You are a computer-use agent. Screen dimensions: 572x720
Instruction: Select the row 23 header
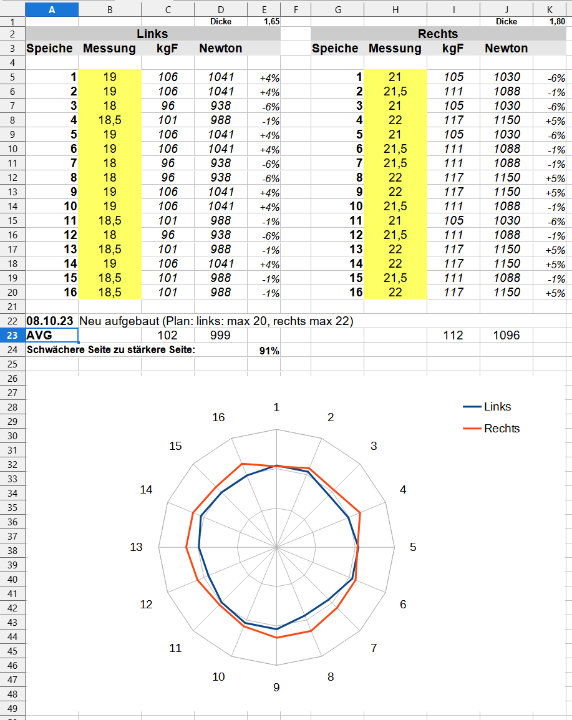(12, 336)
